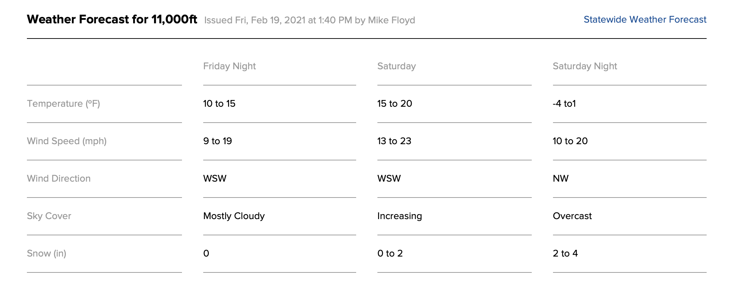Click the Temperature (°F) row label

tap(63, 104)
